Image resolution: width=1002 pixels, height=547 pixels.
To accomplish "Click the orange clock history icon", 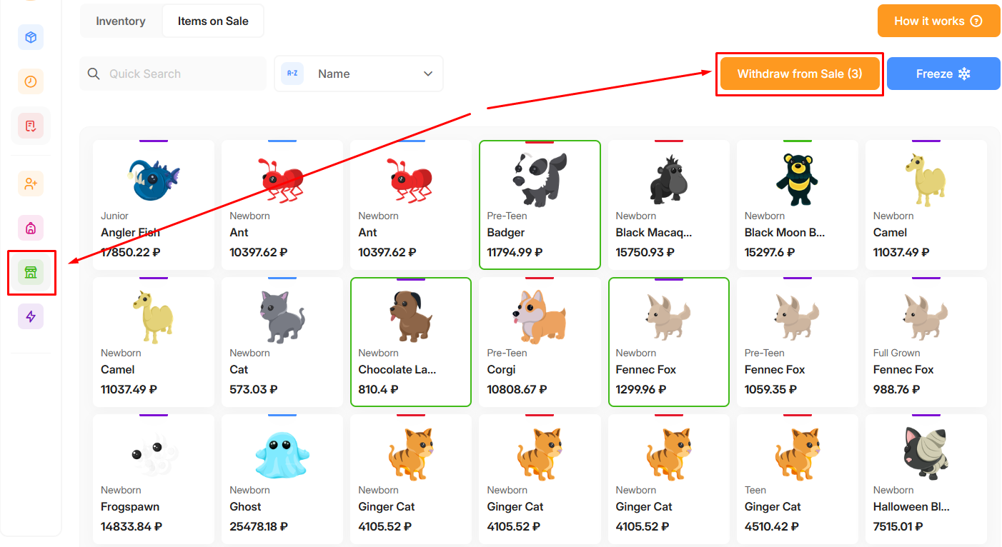I will 31,81.
